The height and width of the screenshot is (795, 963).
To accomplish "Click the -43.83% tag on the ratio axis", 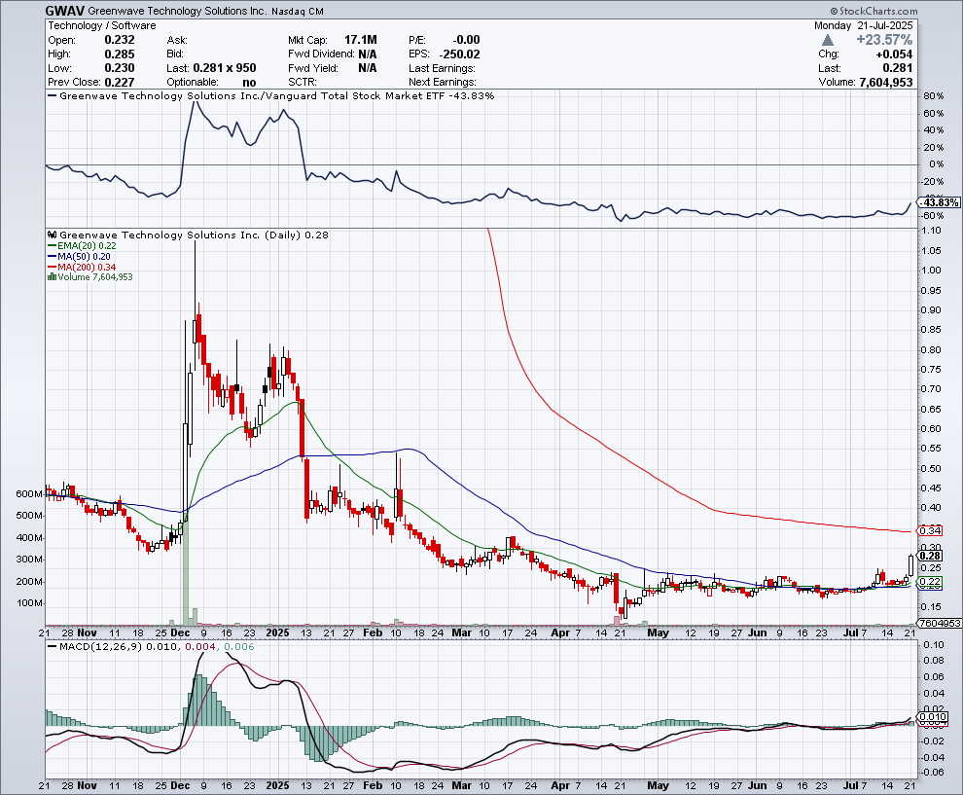I will (941, 202).
